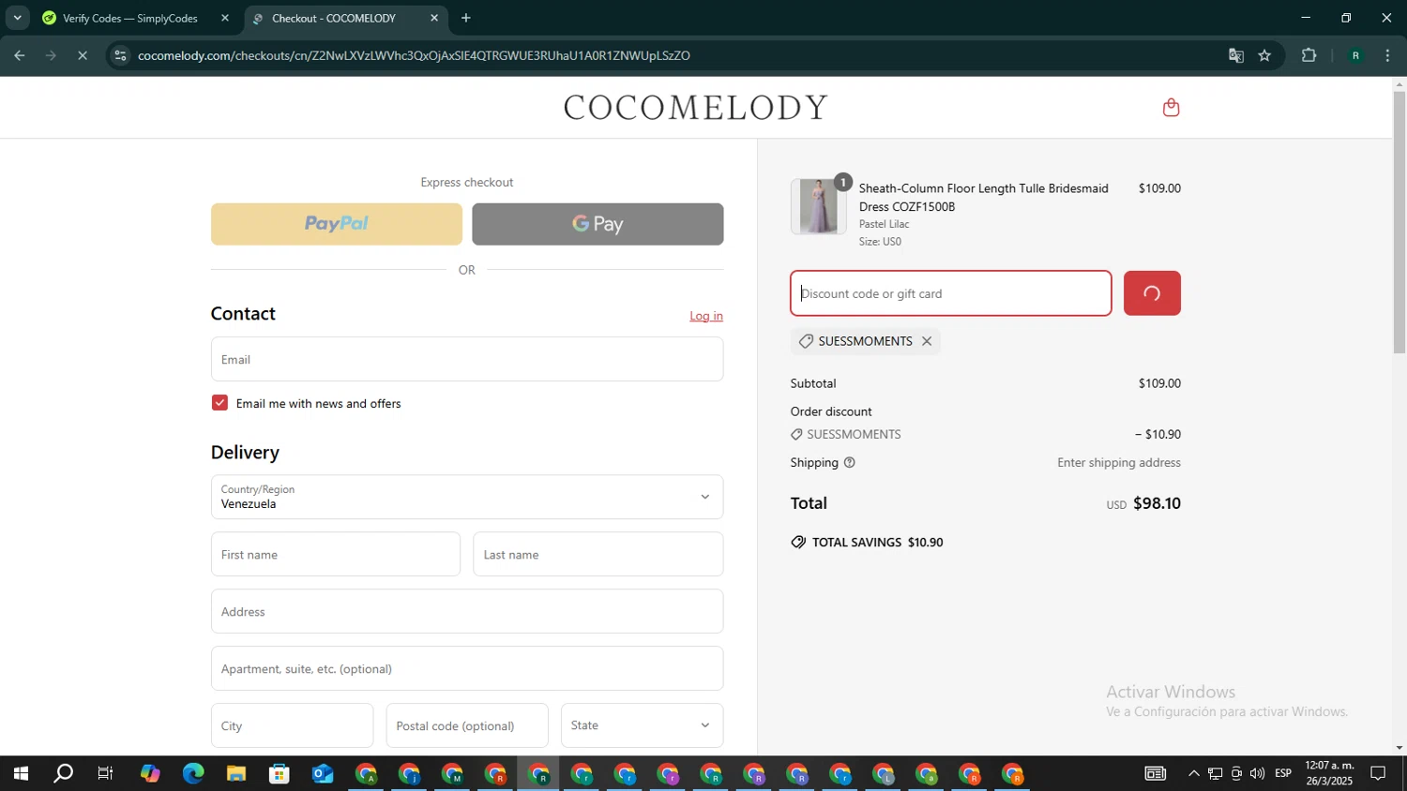Viewport: 1407px width, 791px height.
Task: Click the total amount $98.10
Action: [x=1157, y=503]
